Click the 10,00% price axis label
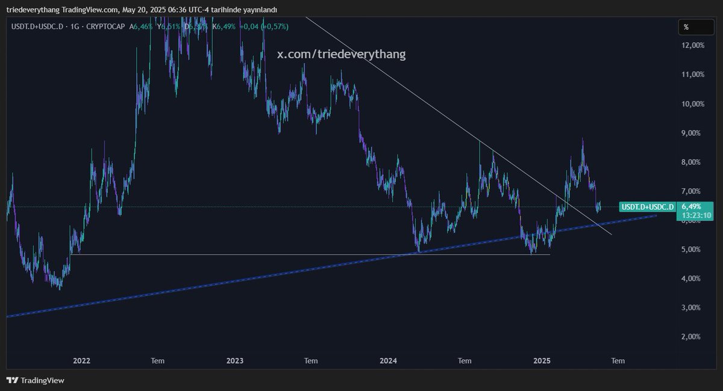 click(692, 103)
